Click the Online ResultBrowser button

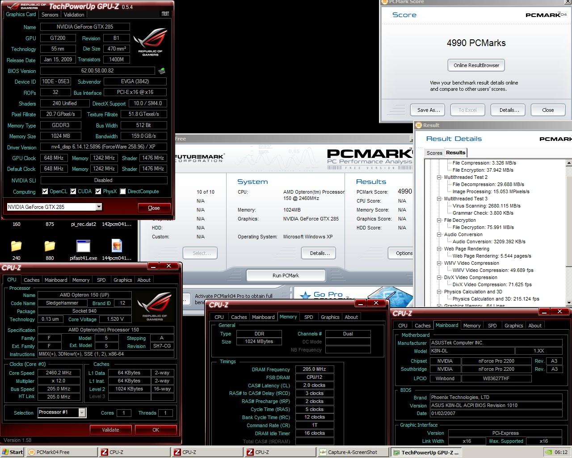[x=476, y=65]
